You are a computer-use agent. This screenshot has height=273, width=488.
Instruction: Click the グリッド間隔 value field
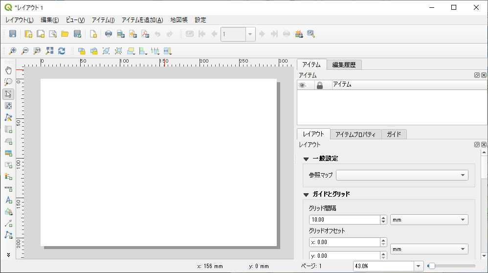point(344,220)
